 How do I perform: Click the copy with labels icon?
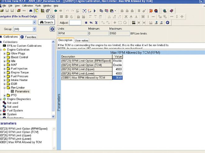tap(107, 11)
